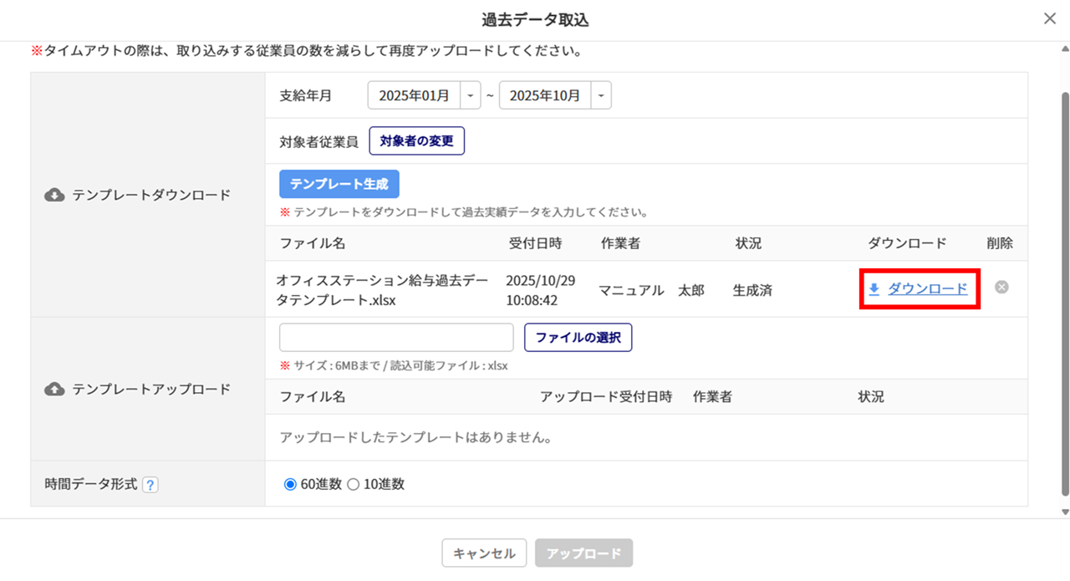
Task: Open the start month 2025年01月 dropdown arrow
Action: [x=471, y=95]
